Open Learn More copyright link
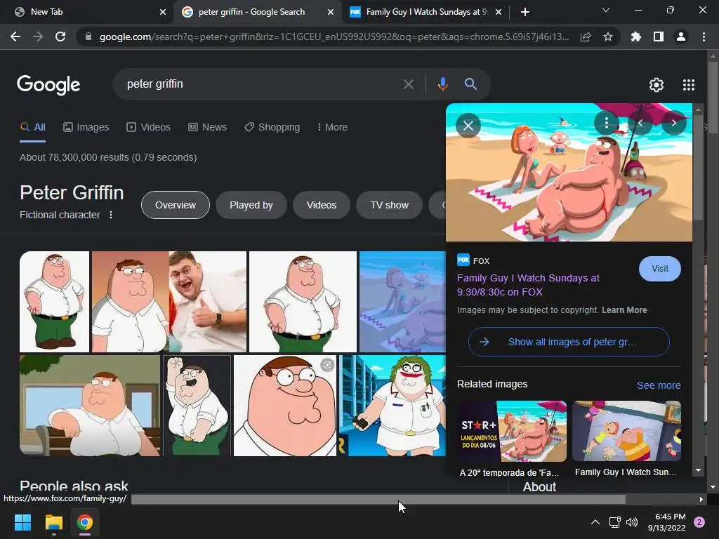Image resolution: width=719 pixels, height=539 pixels. [x=624, y=310]
